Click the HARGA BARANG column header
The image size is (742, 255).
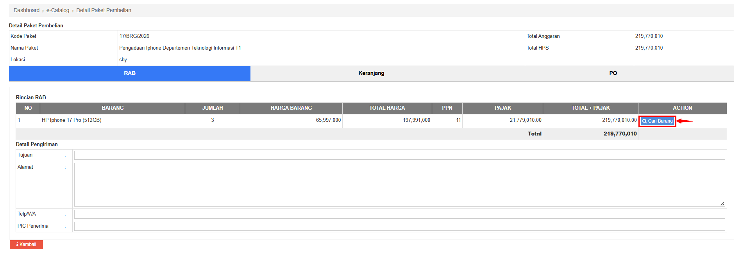[x=291, y=108]
